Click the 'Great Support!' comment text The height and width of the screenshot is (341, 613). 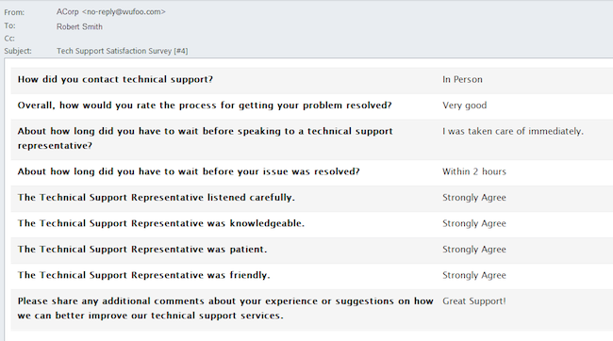point(473,301)
